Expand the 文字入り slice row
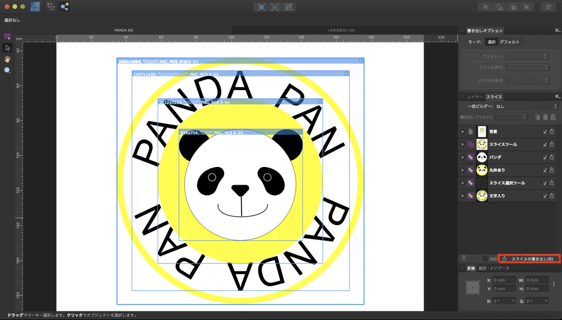Image resolution: width=562 pixels, height=320 pixels. [463, 196]
